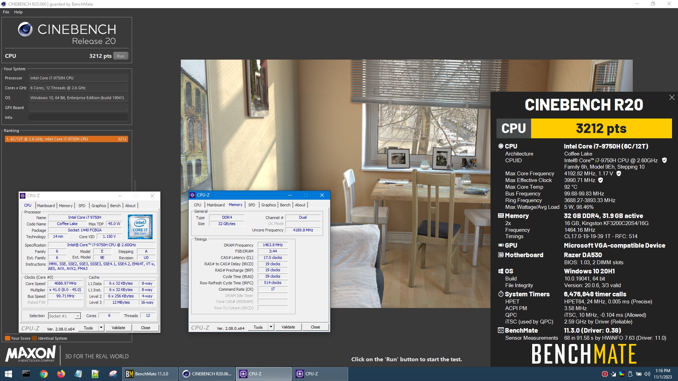Click the Safely Remove Hardware USB icon
Screen dimensions: 678x381
click(x=630, y=374)
